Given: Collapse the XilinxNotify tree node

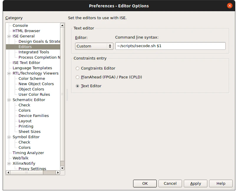Looking at the screenshot, I should 9,164.
